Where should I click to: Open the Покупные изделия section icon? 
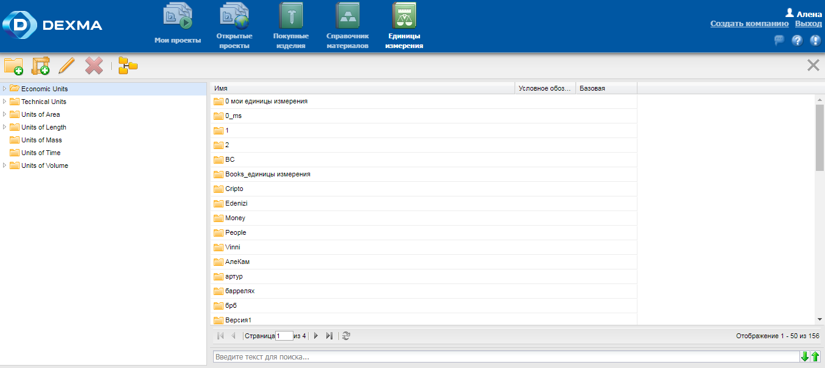click(290, 16)
